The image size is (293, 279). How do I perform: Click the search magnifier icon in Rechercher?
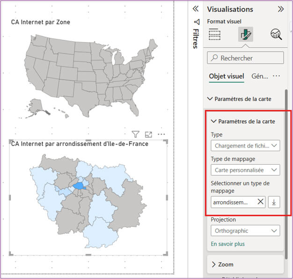pos(214,58)
